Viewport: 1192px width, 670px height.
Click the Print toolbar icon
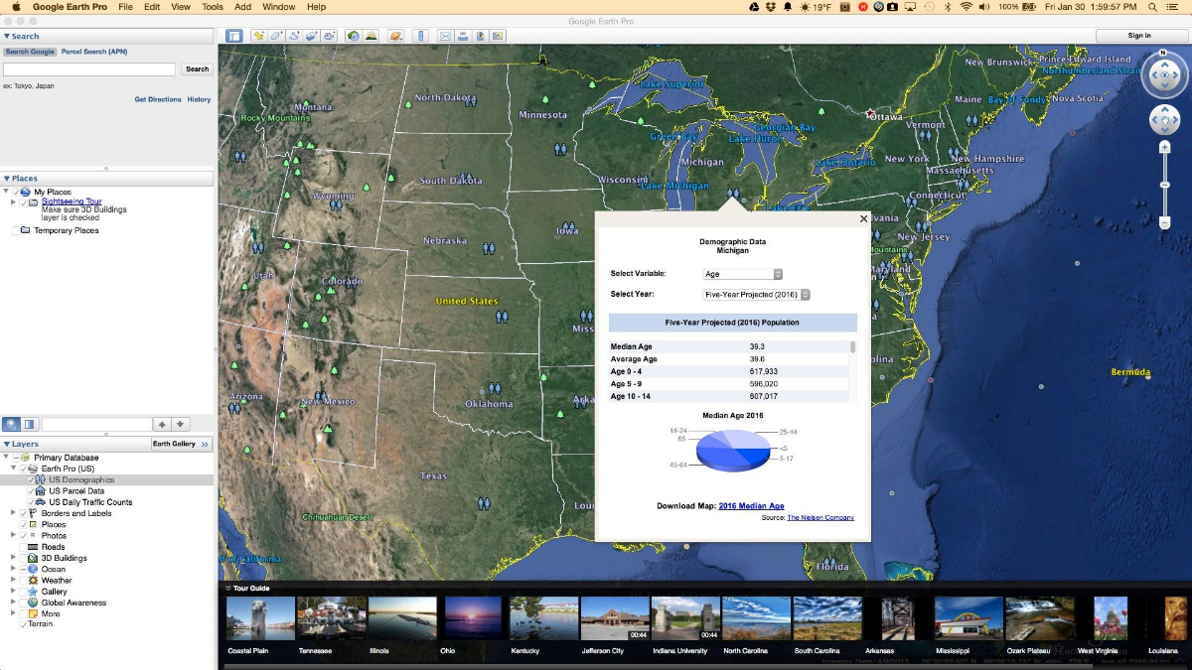tap(462, 36)
